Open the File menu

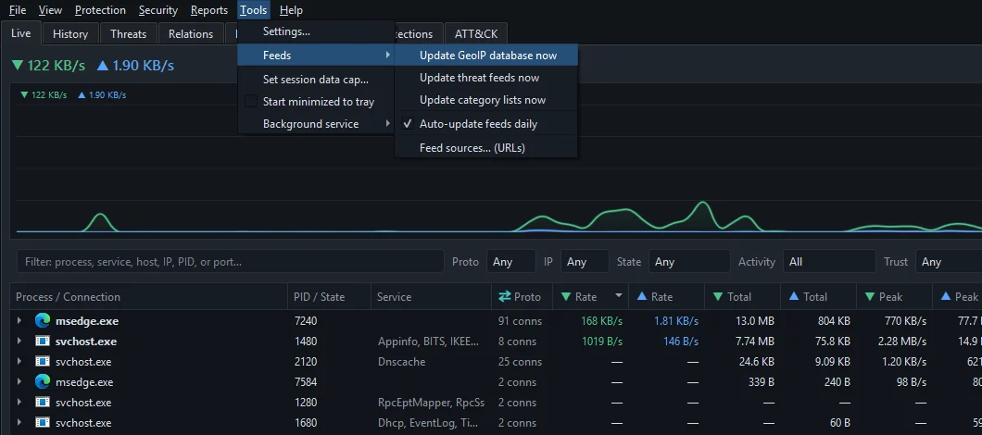click(x=18, y=10)
